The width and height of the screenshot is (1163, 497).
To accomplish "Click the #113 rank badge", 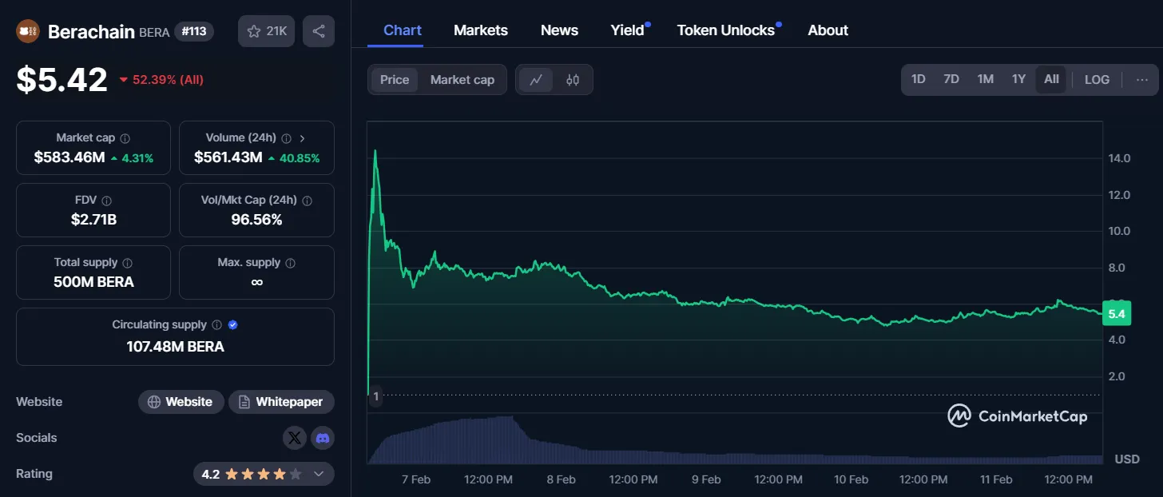I will pyautogui.click(x=194, y=31).
